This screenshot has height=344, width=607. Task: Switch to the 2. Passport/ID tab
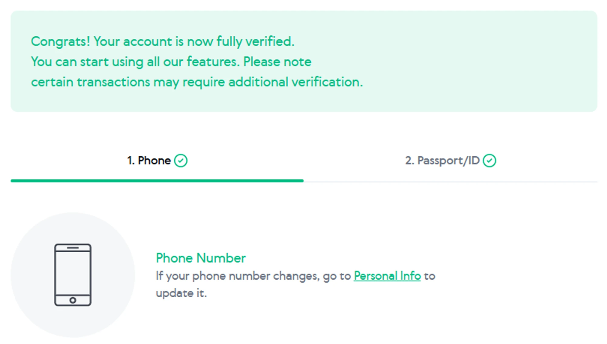442,161
